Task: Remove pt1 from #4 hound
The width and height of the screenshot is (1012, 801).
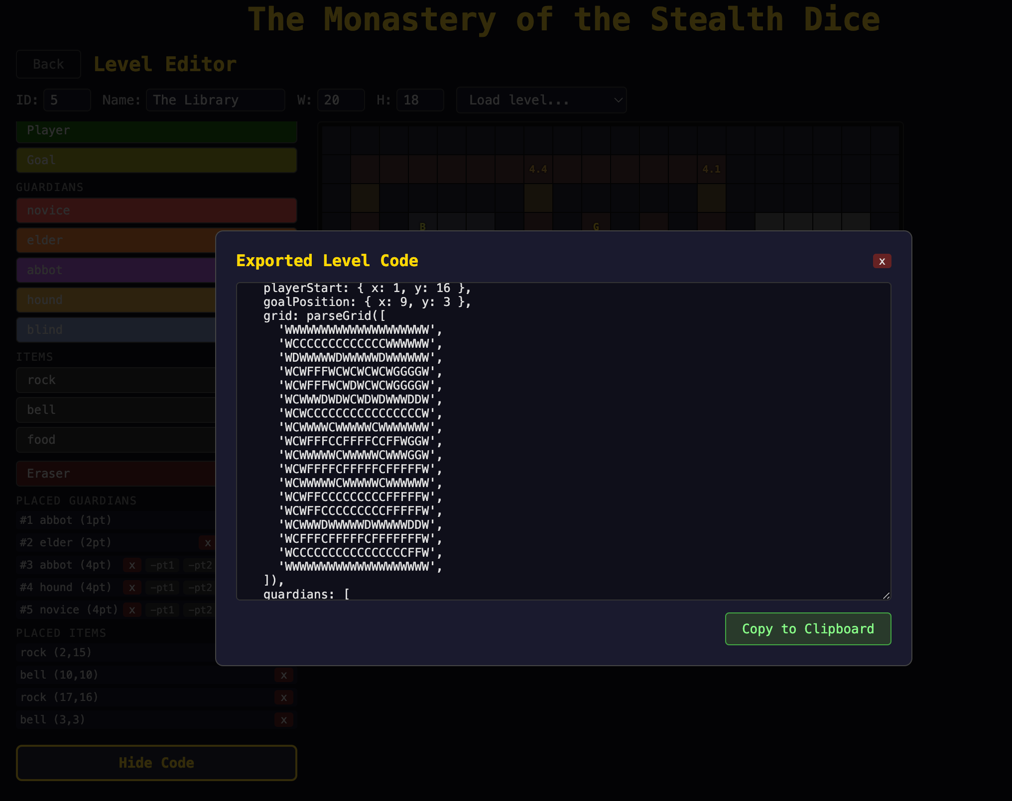Action: 162,588
